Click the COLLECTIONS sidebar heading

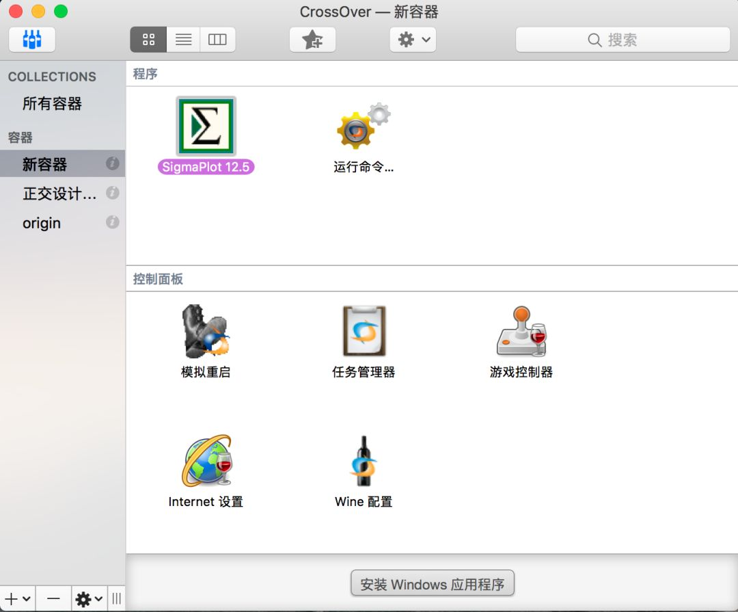coord(52,77)
